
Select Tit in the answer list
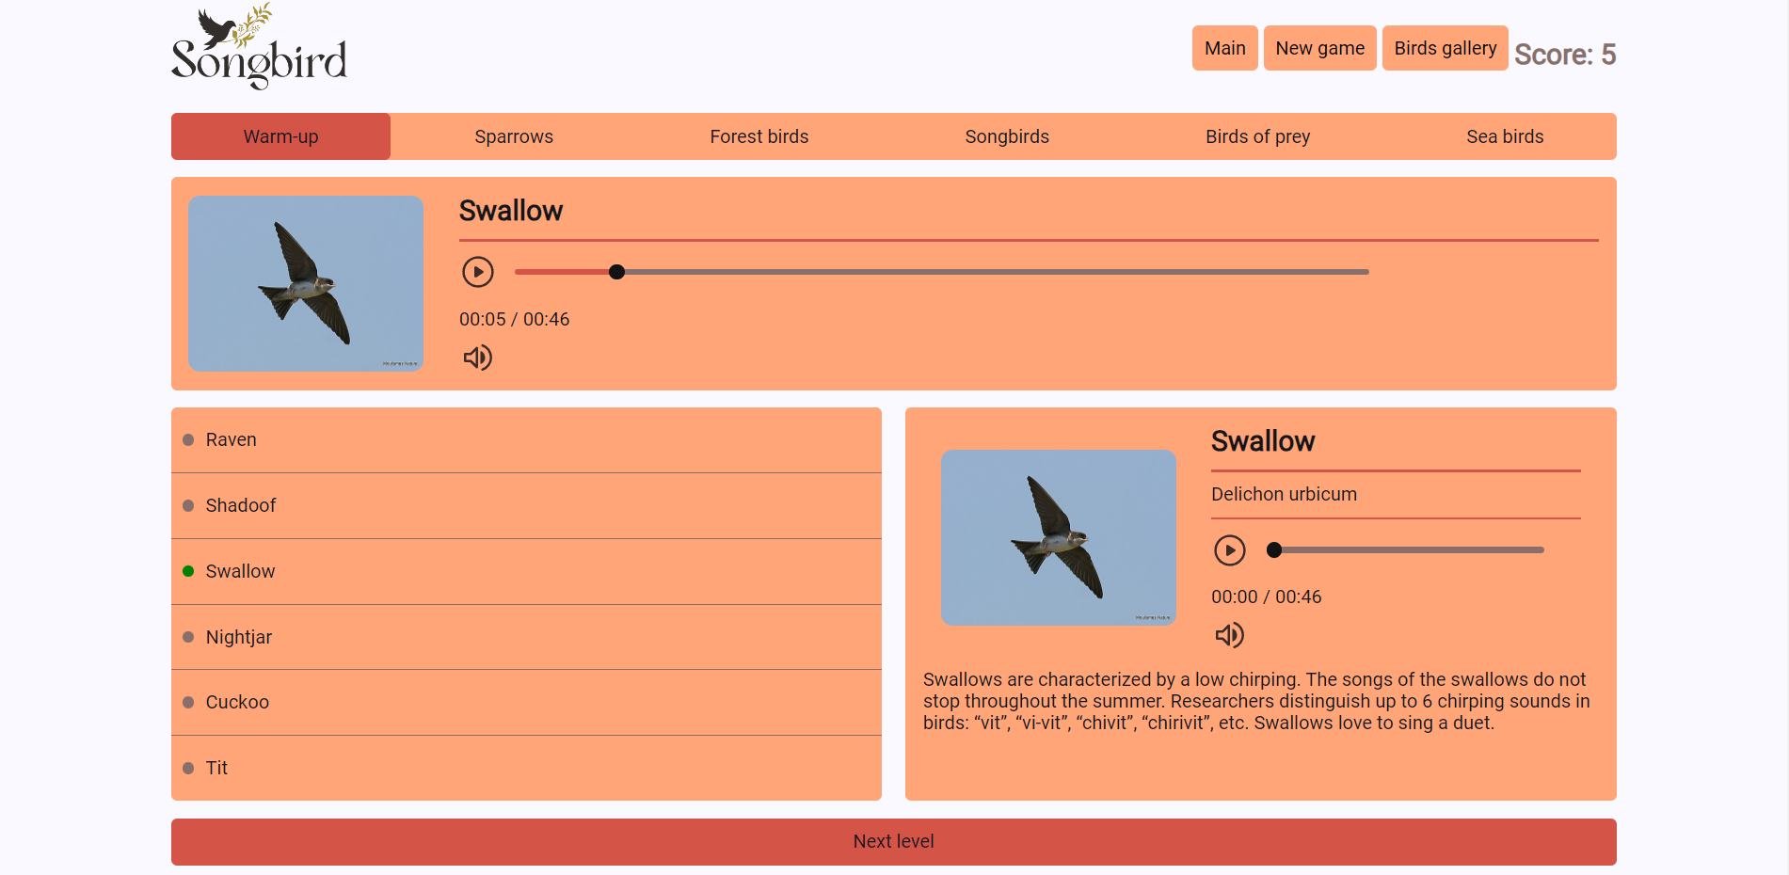coord(216,768)
